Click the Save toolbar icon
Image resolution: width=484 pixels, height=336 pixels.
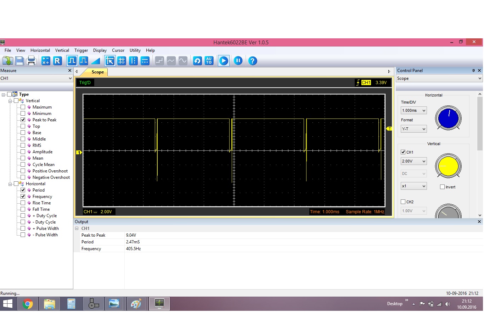click(x=19, y=61)
